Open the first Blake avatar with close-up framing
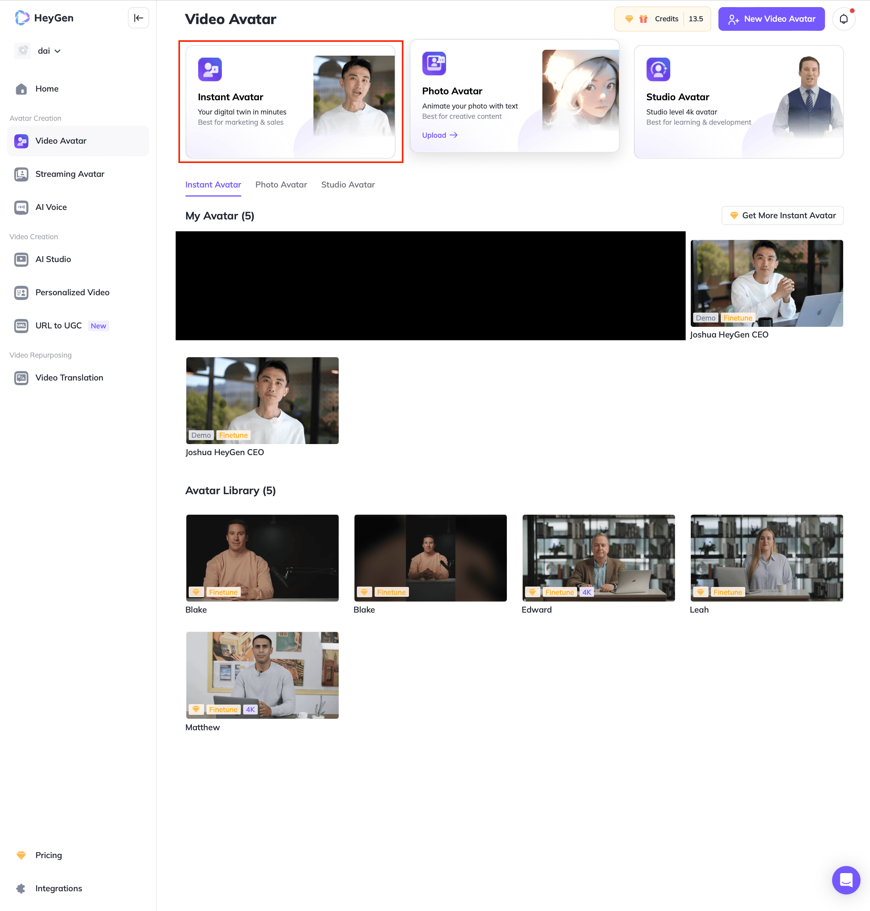Viewport: 870px width, 911px height. pyautogui.click(x=262, y=558)
